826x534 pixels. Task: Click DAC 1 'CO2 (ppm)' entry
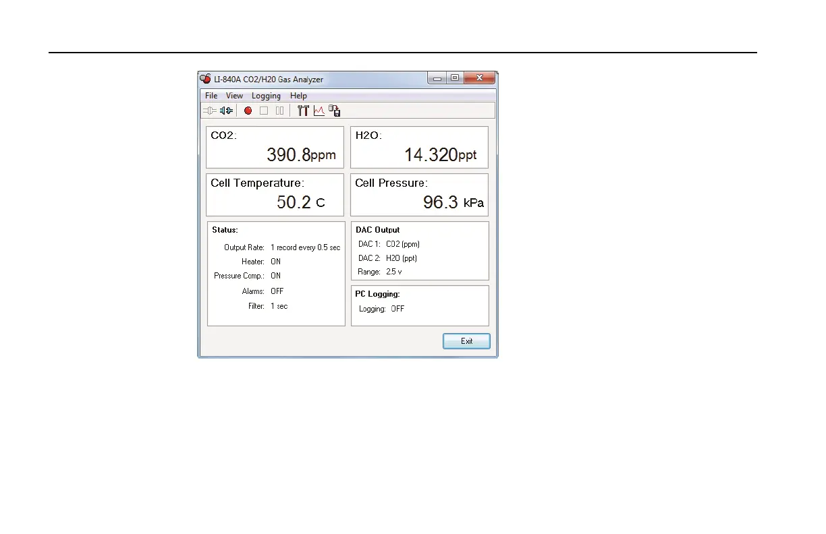(x=402, y=244)
